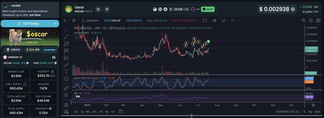Screen dimensions: 324x118
Task: Take a chart snapshot with camera icon
Action: [318, 20]
